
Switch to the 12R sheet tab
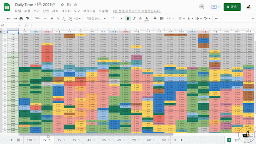point(30,140)
